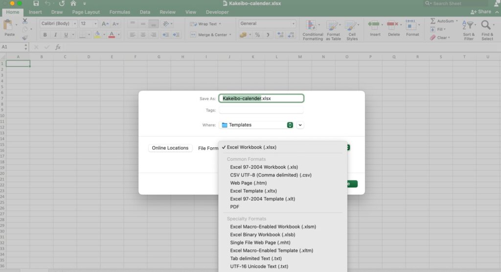Click the Decrease Font Size icon
Viewport: 501px width, 272px height.
tap(115, 24)
